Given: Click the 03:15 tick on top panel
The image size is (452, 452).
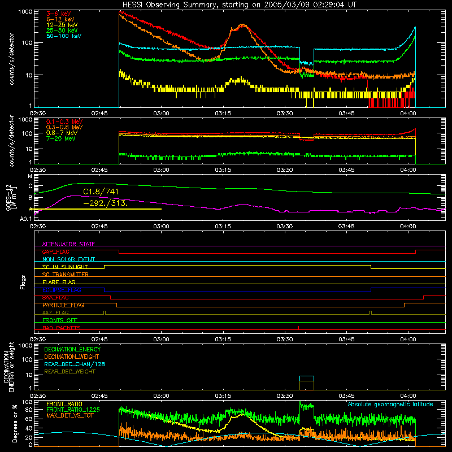Looking at the screenshot, I should tap(223, 114).
